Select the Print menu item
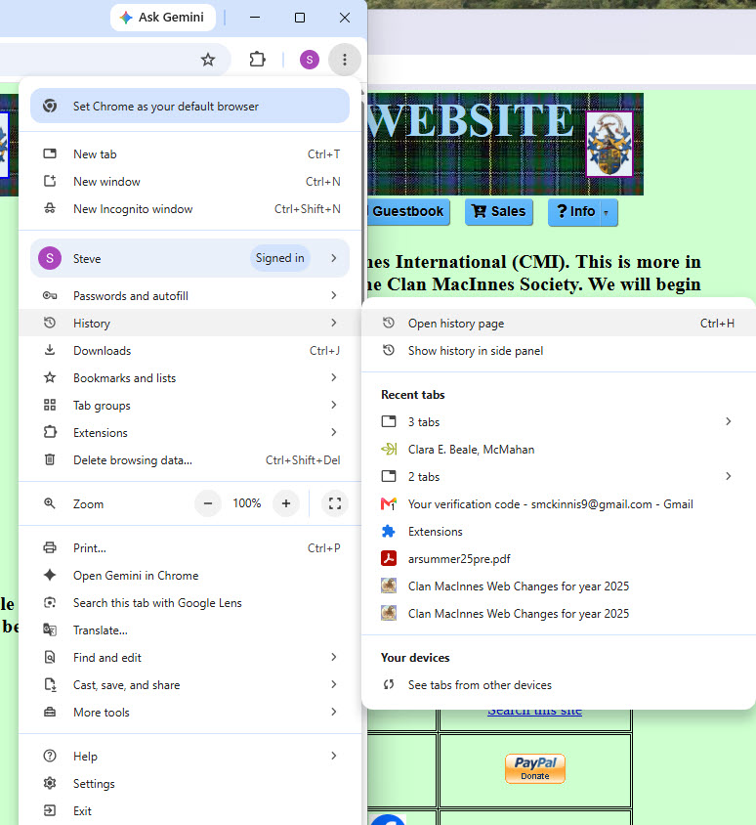Viewport: 756px width, 825px height. coord(189,548)
